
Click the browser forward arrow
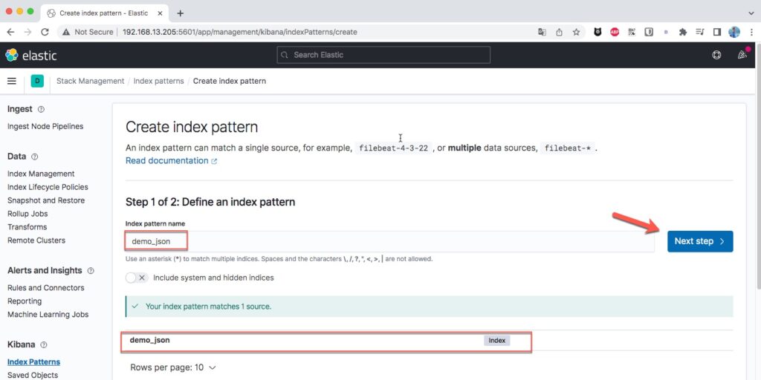tap(27, 32)
